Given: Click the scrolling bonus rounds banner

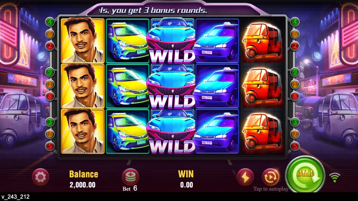Looking at the screenshot, I should tap(153, 10).
